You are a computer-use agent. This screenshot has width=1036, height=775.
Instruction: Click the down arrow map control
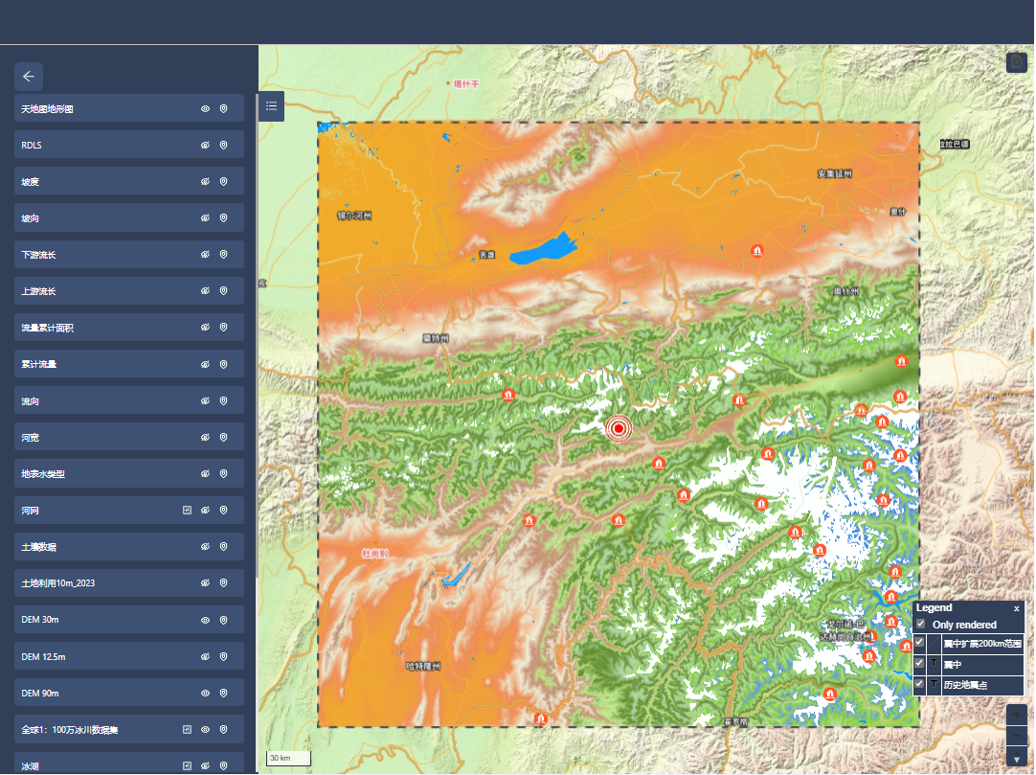click(x=1016, y=758)
